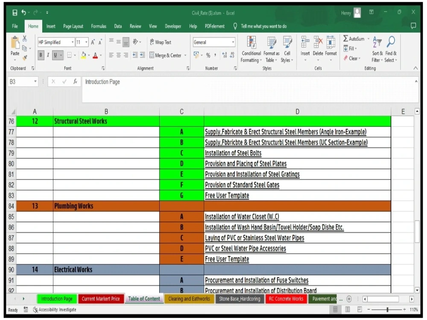Click the zoom in plus button
Screen dimensions: 427x320
click(404, 309)
